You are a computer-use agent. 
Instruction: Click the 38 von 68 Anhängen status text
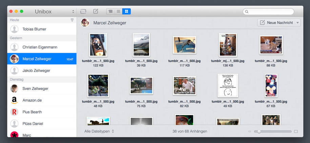pos(190,131)
